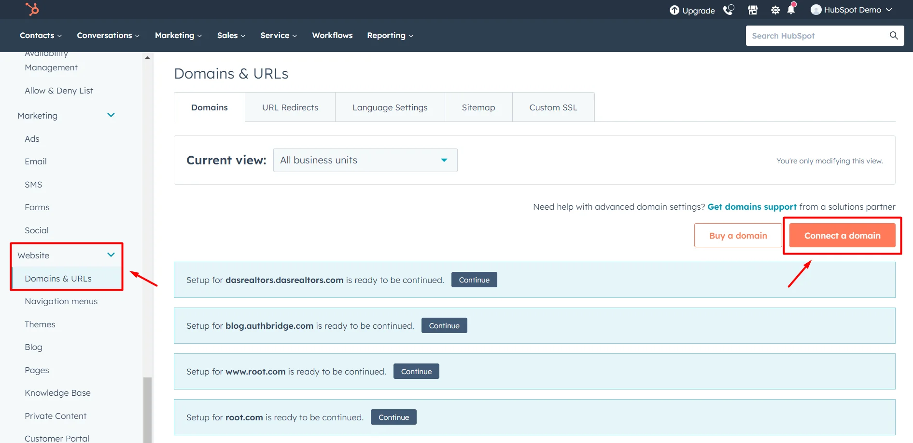Click the calling phone icon

point(728,10)
